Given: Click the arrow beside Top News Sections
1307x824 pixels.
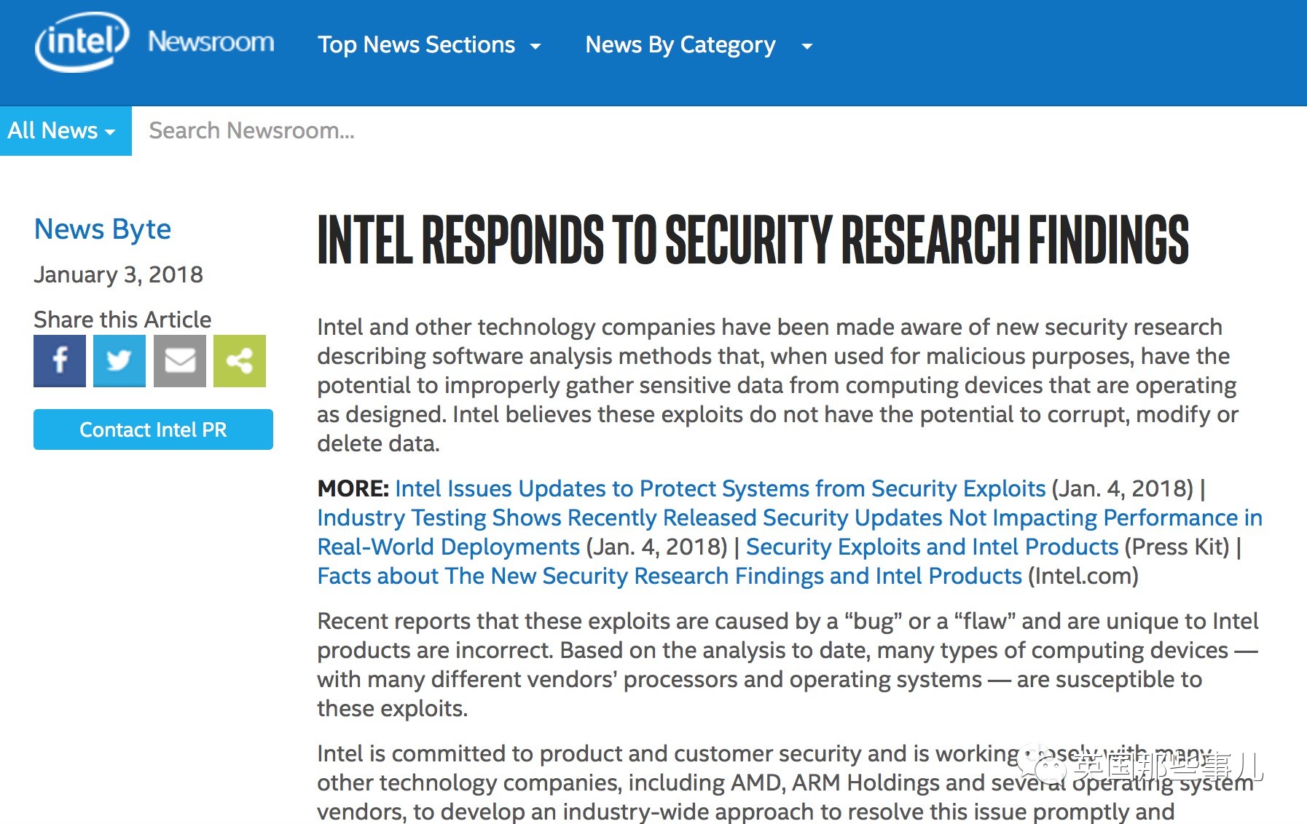Looking at the screenshot, I should 535,47.
